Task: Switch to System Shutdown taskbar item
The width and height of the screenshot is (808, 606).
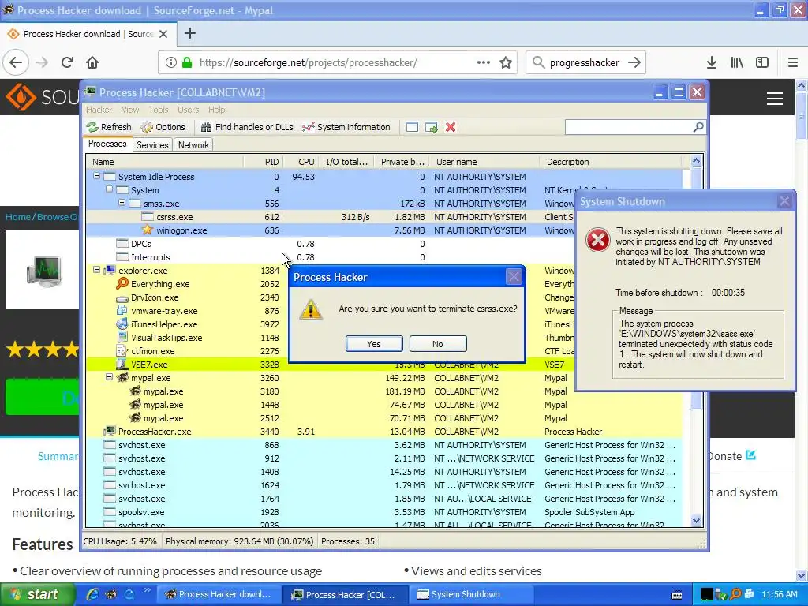Action: coord(470,594)
